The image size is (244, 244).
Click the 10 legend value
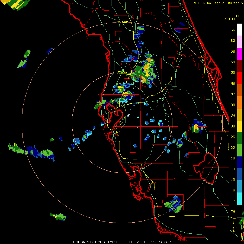point(233,179)
